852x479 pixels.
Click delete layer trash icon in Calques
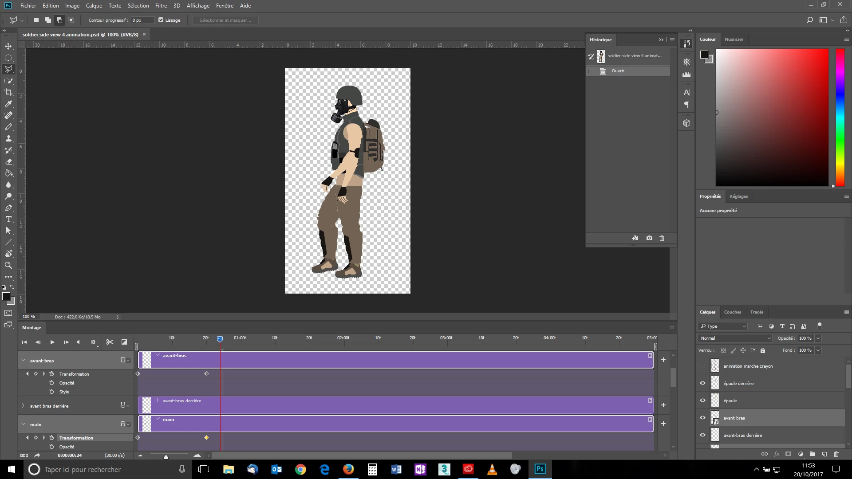coord(836,454)
